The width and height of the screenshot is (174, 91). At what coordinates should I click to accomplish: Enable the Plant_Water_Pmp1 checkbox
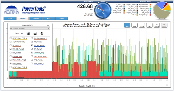click(32, 56)
